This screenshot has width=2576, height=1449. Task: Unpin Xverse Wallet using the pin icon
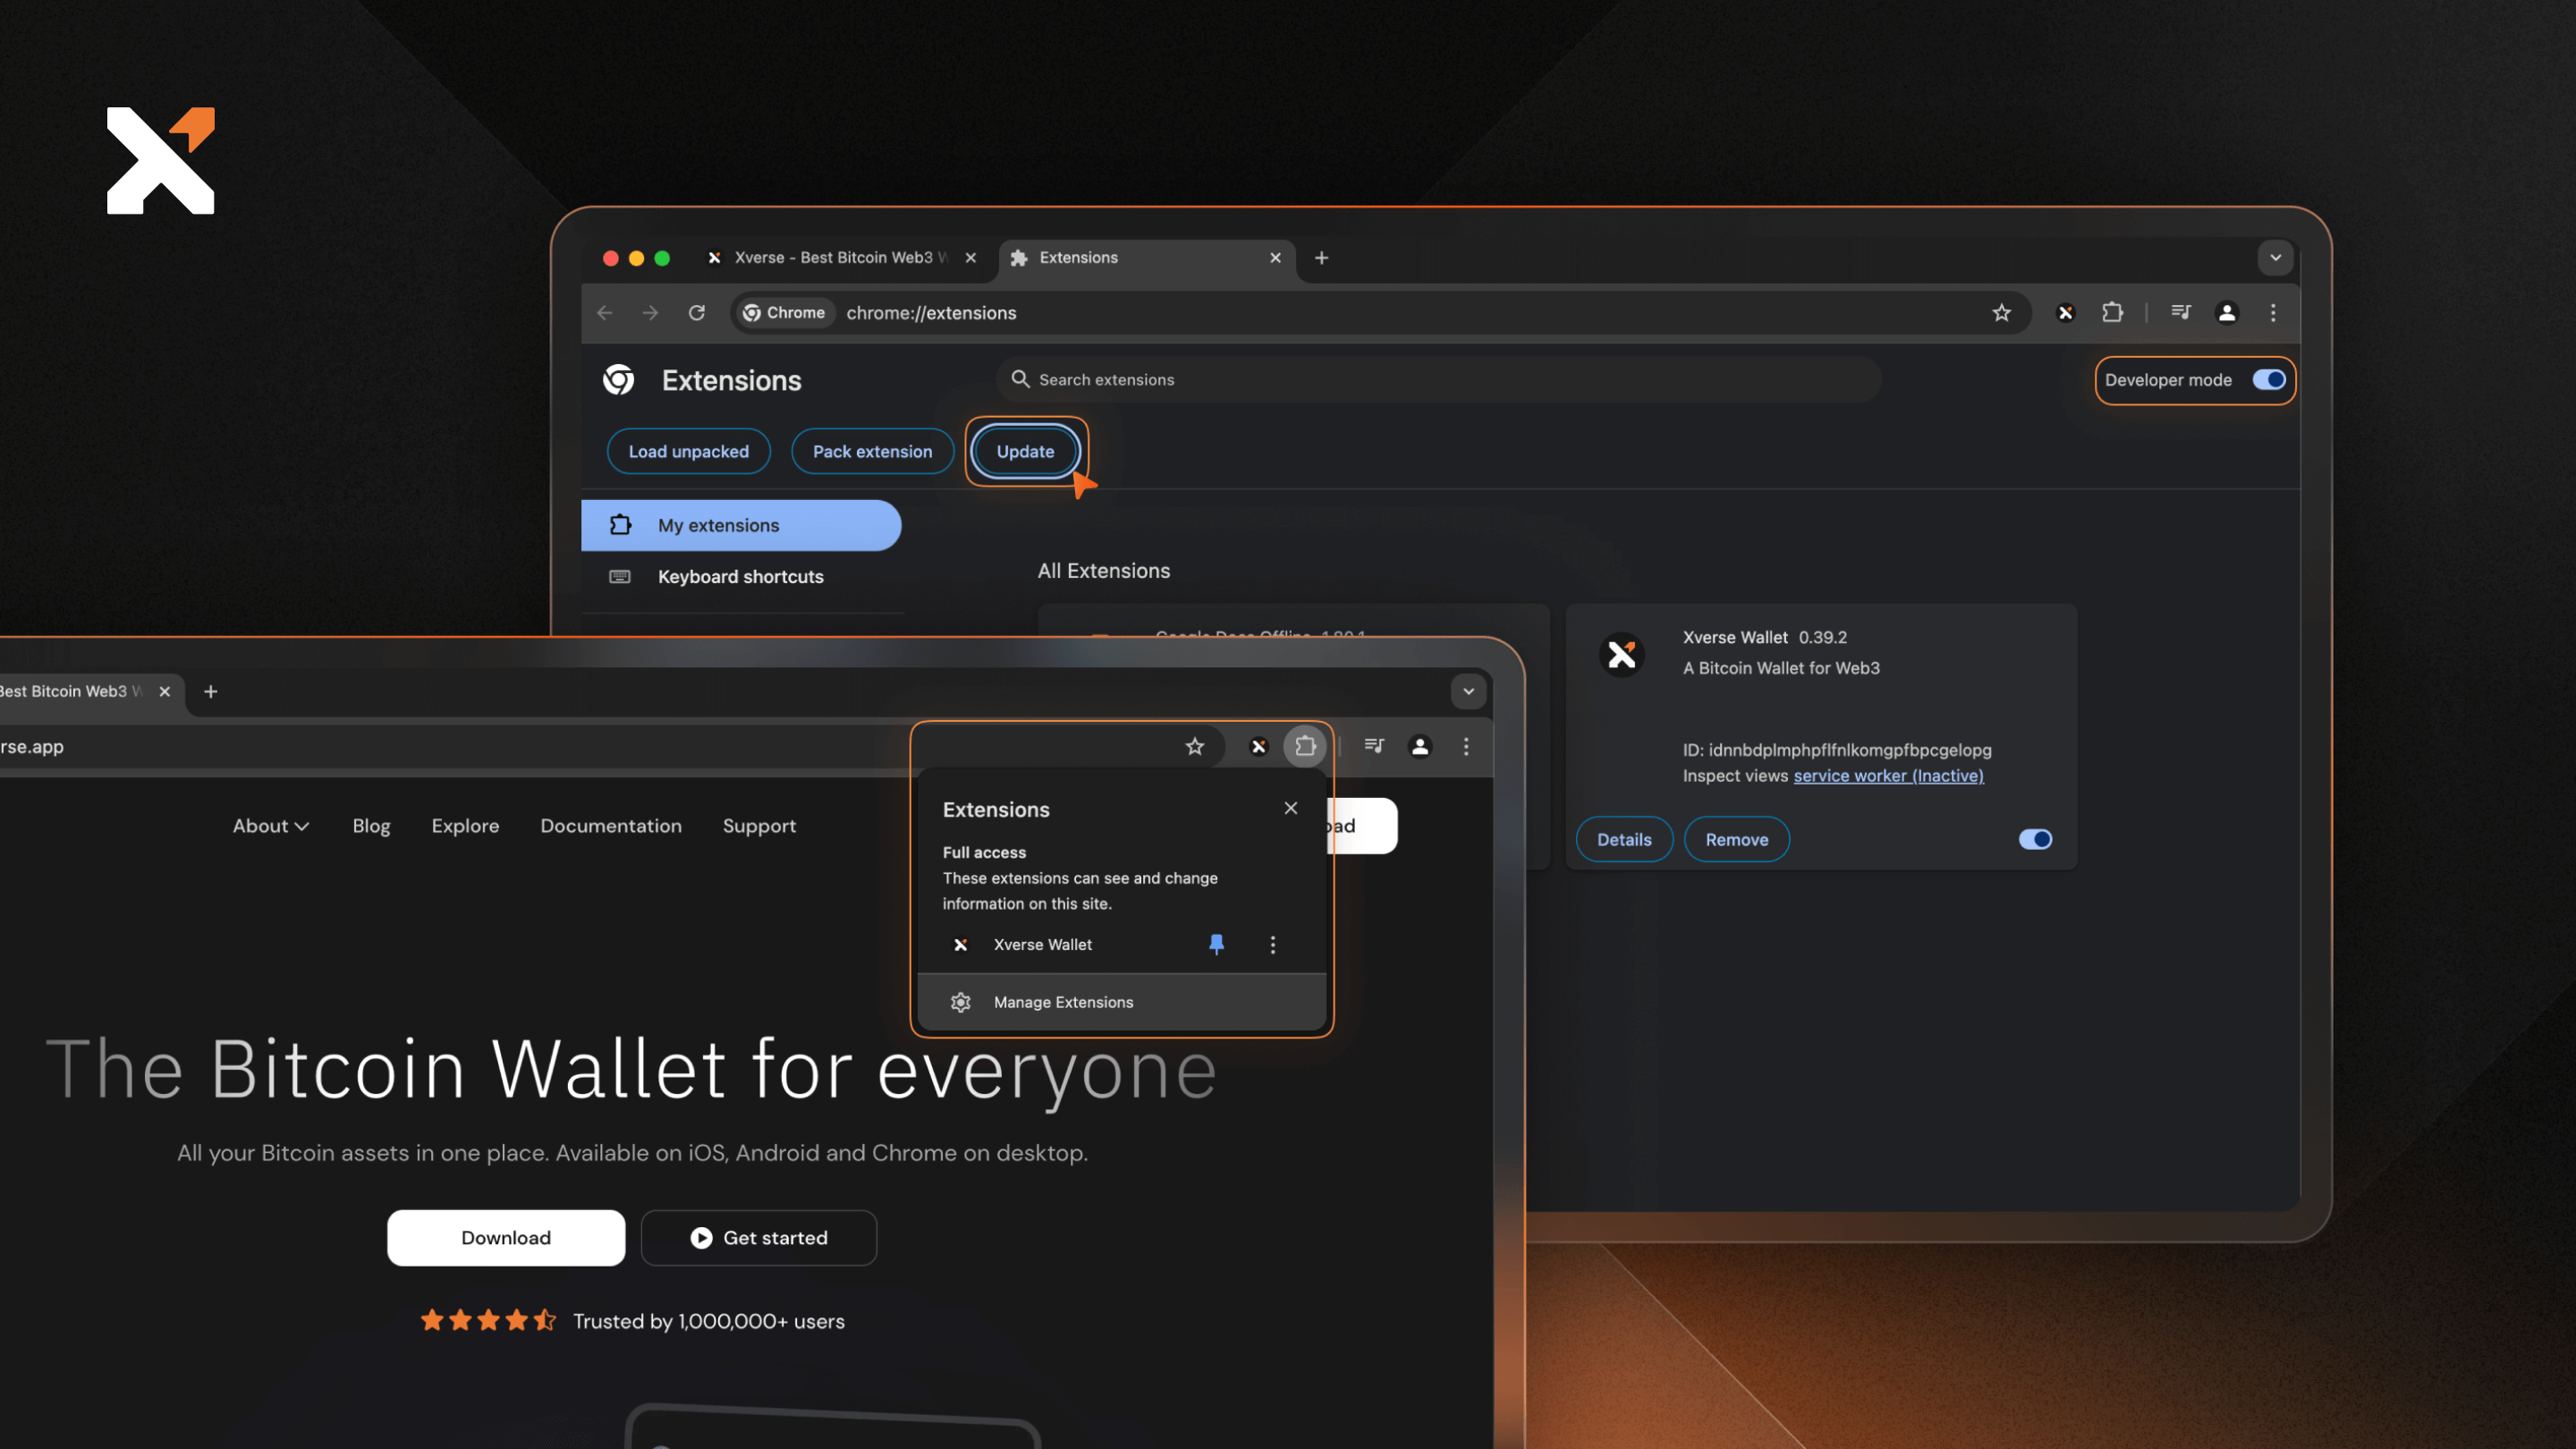pos(1216,944)
